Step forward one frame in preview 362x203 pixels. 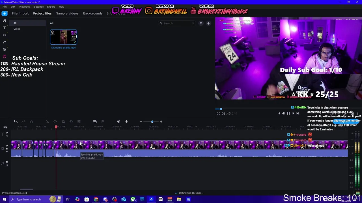coord(293,113)
